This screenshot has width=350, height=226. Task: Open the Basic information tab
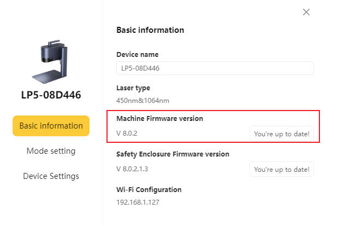point(51,126)
